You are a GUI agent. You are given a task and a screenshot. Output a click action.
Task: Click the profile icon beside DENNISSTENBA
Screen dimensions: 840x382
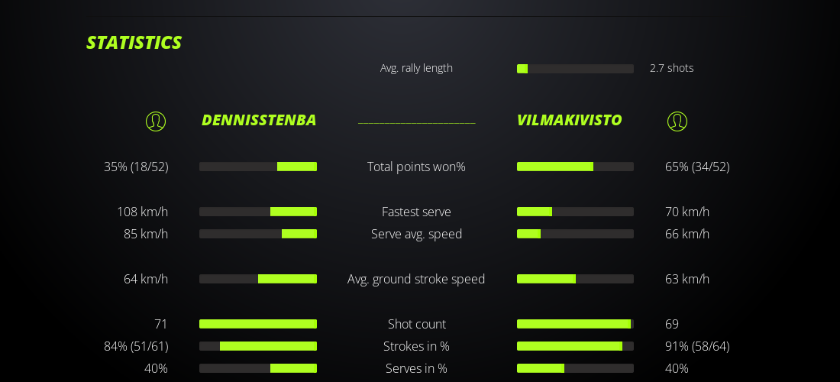tap(156, 121)
